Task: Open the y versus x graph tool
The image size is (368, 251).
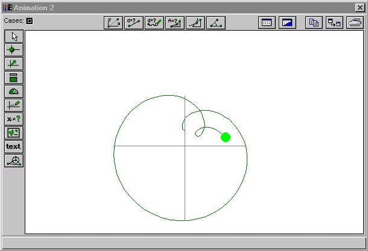Action: click(113, 23)
